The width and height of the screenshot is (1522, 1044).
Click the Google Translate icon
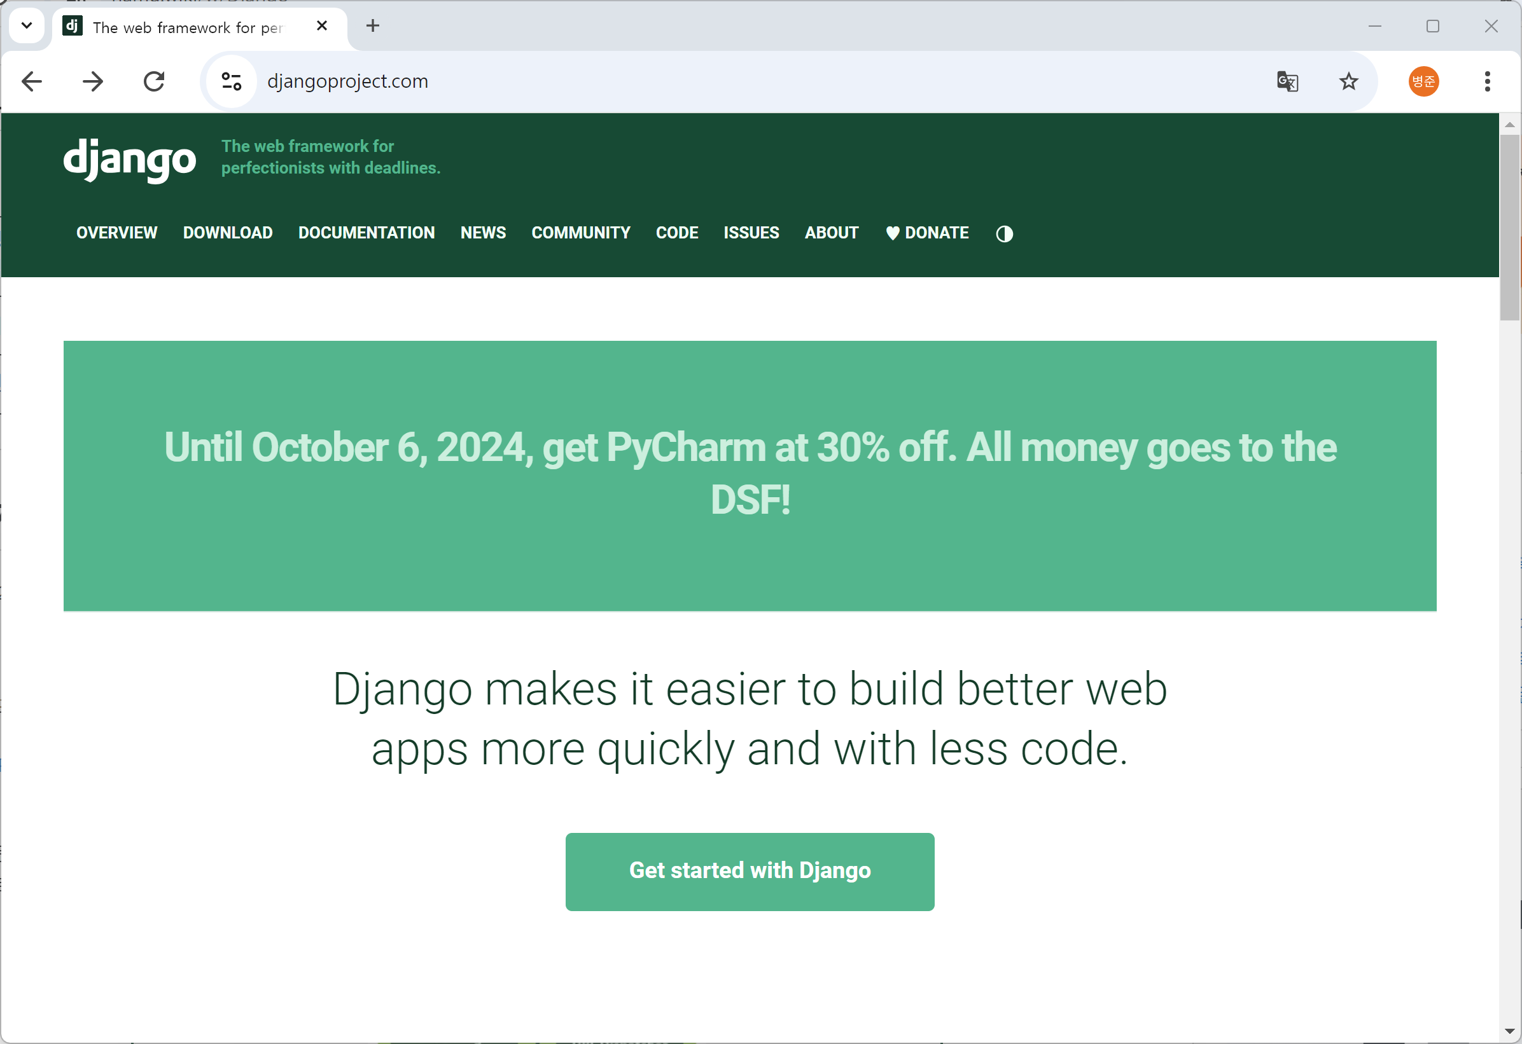tap(1287, 82)
